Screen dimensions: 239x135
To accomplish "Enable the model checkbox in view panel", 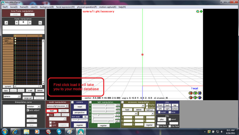I will (x=159, y=112).
